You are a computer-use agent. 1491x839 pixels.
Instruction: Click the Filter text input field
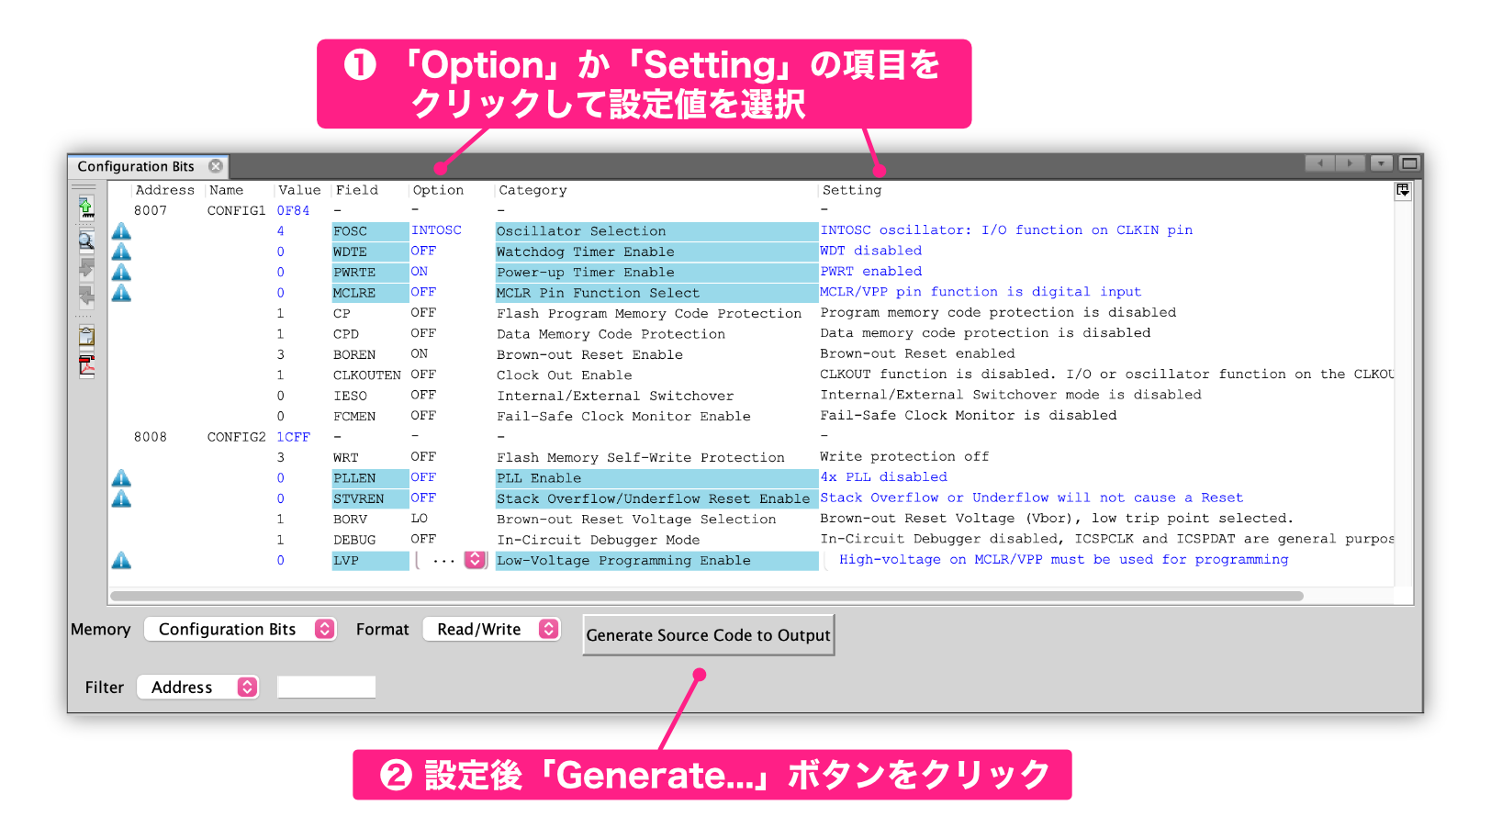(x=326, y=687)
